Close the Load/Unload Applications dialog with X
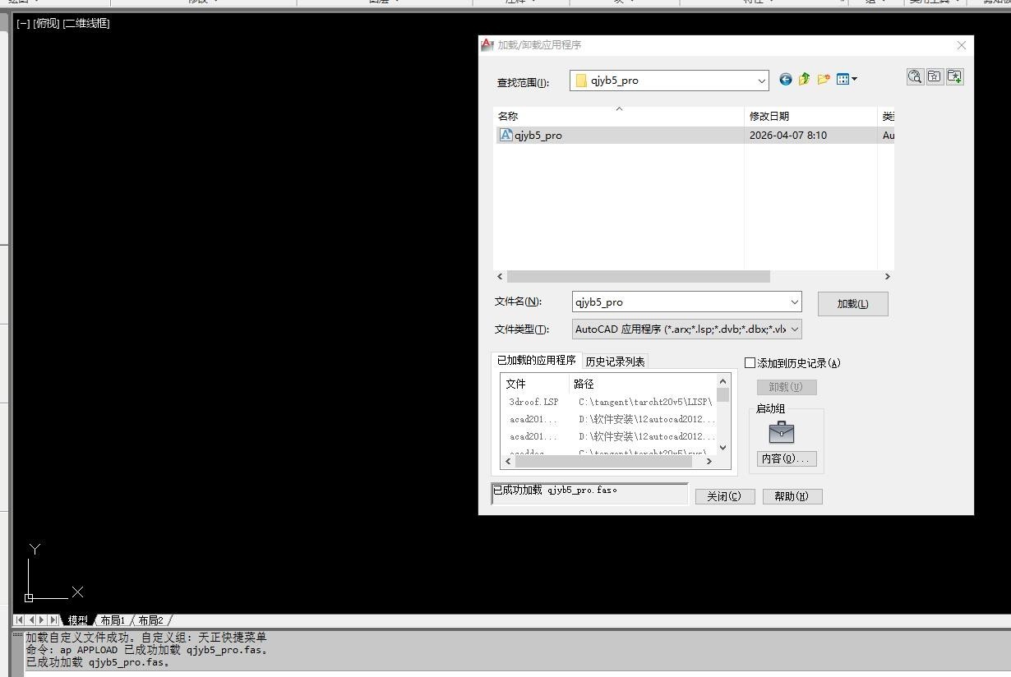The height and width of the screenshot is (677, 1011). (x=962, y=45)
